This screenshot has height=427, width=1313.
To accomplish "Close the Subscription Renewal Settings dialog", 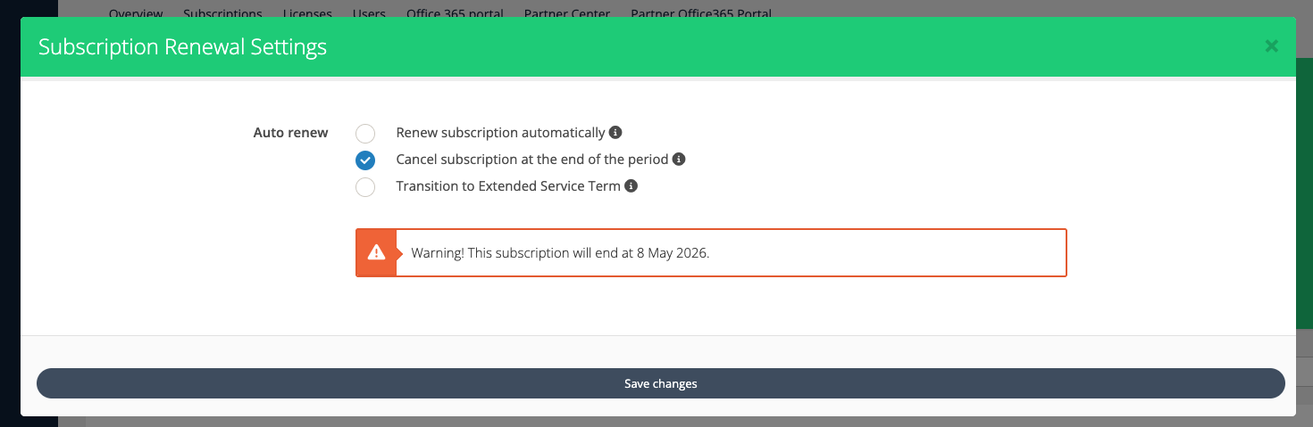I will tap(1271, 46).
